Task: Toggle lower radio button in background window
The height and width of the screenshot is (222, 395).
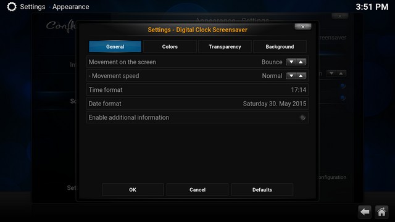Action: point(343,97)
